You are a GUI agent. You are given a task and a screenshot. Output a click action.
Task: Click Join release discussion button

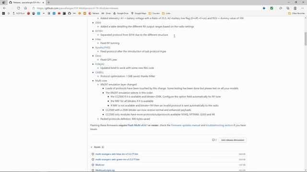point(232,140)
